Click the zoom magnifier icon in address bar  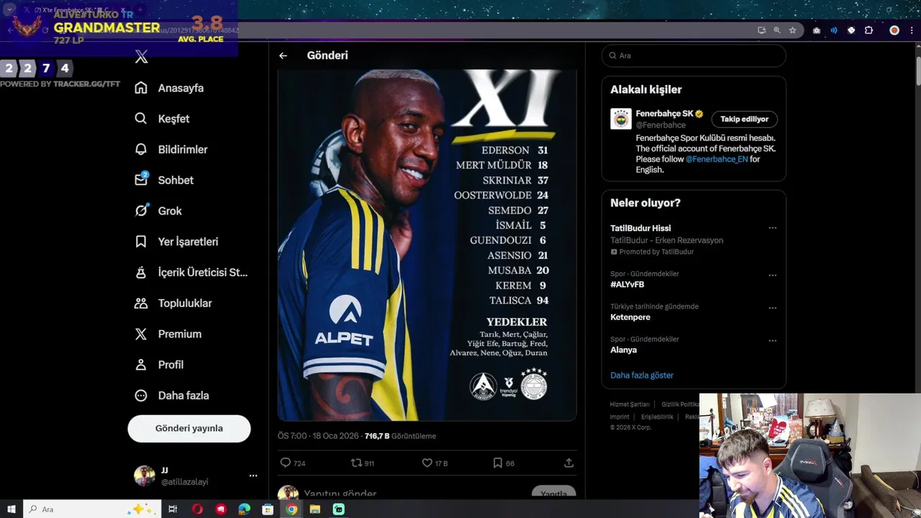point(777,30)
